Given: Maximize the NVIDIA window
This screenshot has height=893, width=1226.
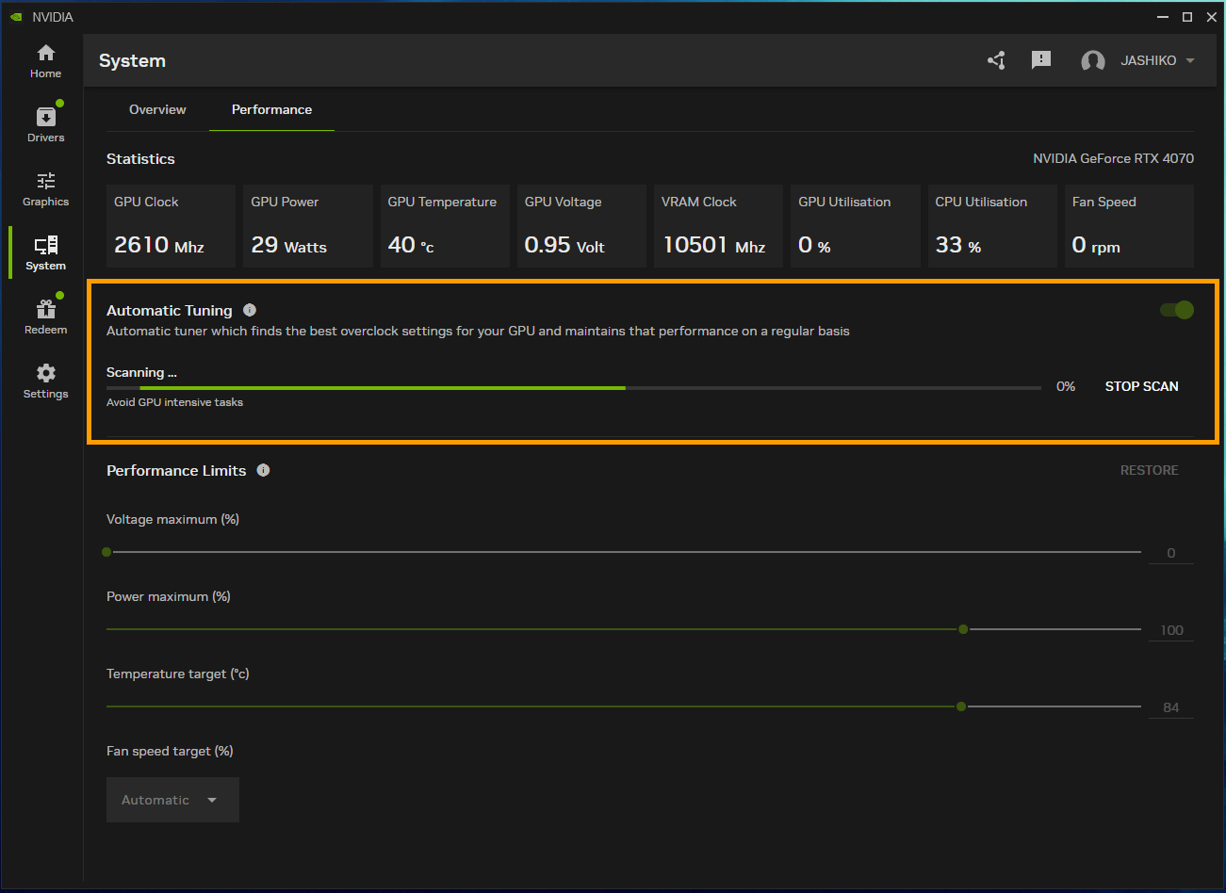Looking at the screenshot, I should pos(1187,17).
